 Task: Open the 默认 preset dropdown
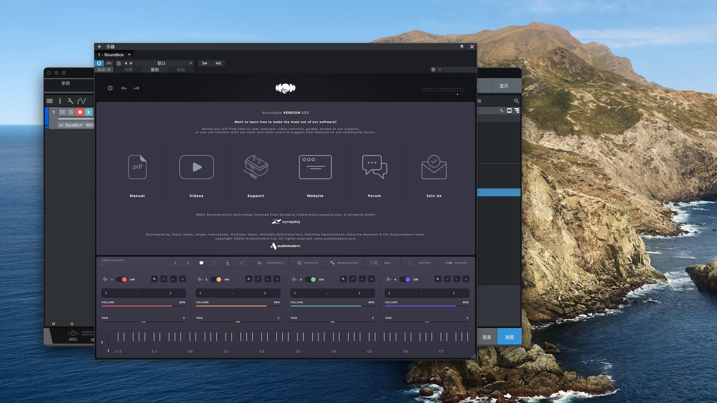pos(164,63)
